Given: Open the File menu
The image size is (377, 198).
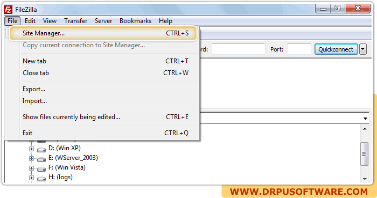Looking at the screenshot, I should coord(12,21).
